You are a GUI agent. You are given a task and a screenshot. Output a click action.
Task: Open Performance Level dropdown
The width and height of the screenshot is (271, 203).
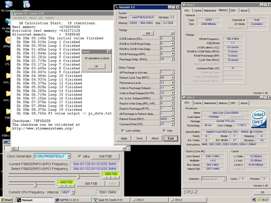[173, 83]
